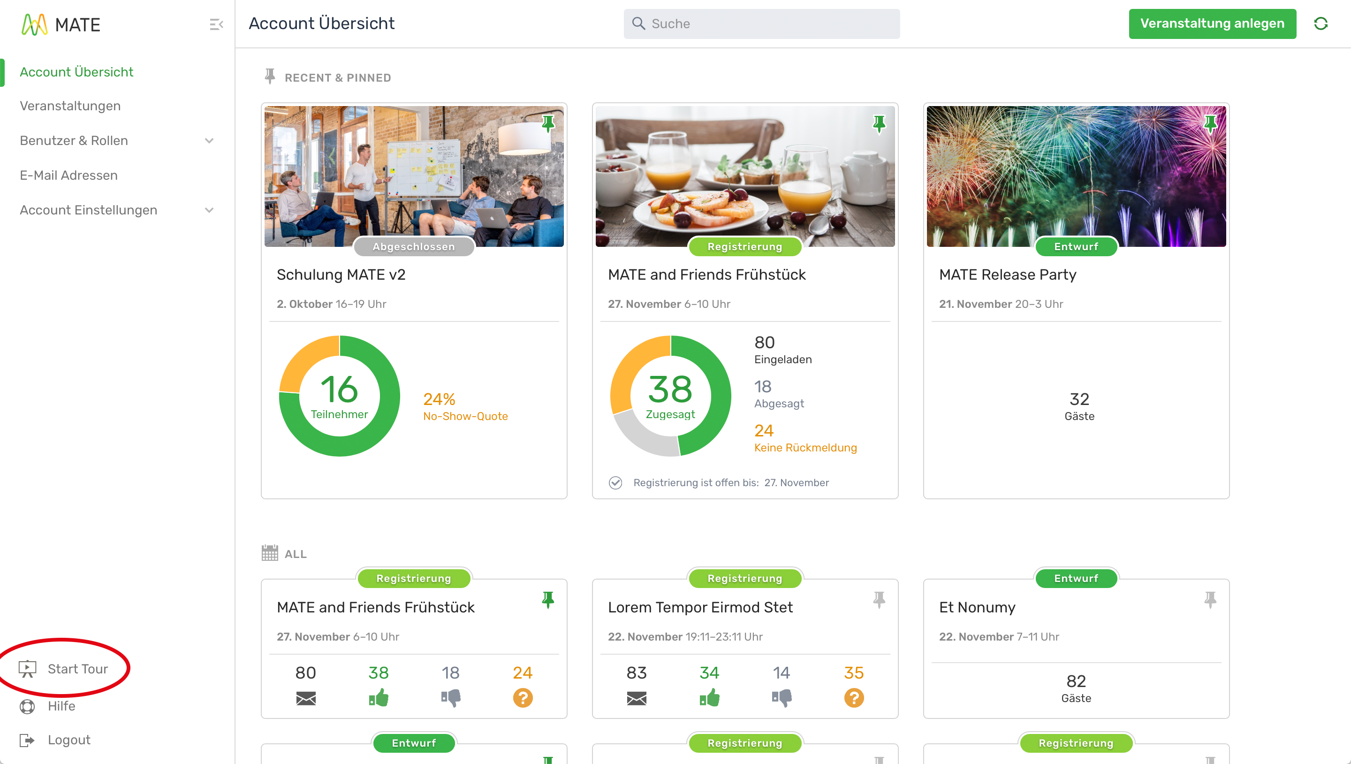
Task: Click Entwurf badge on Release Party
Action: click(x=1076, y=247)
